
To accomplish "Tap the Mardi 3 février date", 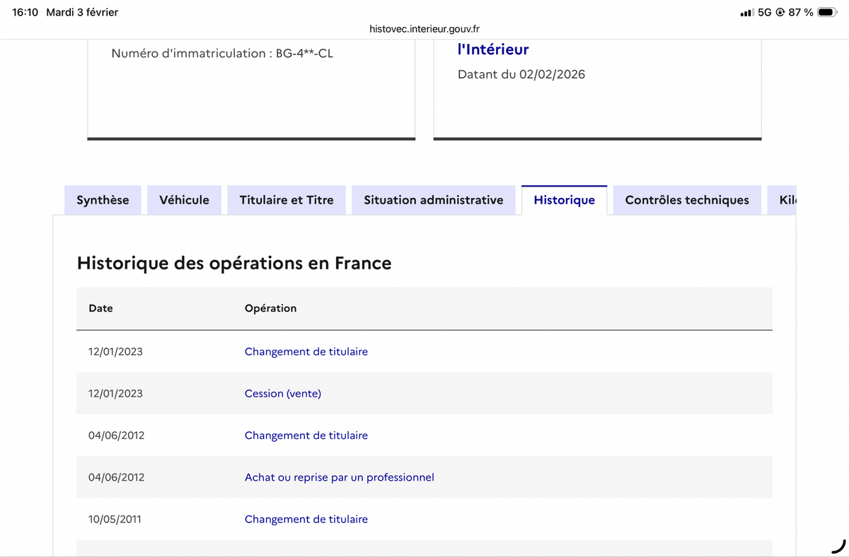I will point(82,13).
